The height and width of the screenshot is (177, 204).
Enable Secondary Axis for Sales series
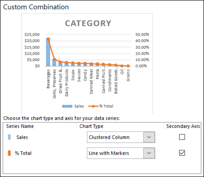(182, 137)
